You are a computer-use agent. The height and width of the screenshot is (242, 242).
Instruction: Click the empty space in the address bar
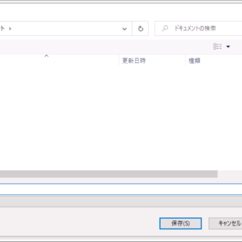(x=65, y=29)
